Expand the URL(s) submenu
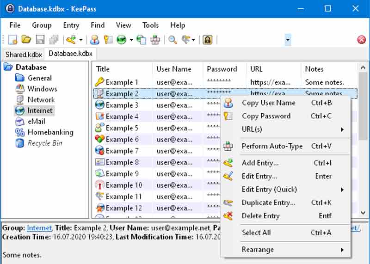This screenshot has height=264, width=370. coord(286,129)
